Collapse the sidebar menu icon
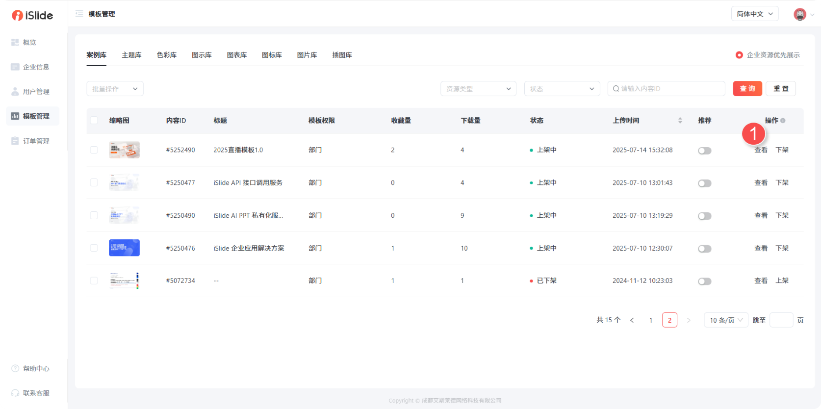 (x=79, y=14)
